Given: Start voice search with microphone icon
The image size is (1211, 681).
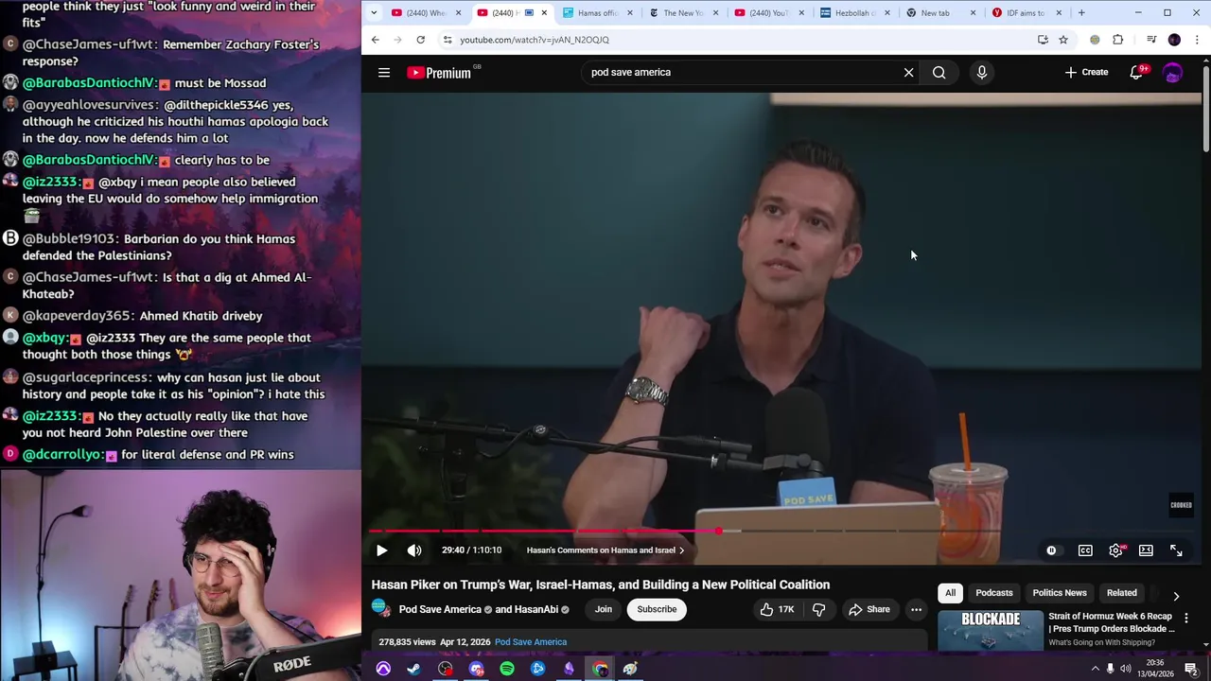Looking at the screenshot, I should (981, 72).
